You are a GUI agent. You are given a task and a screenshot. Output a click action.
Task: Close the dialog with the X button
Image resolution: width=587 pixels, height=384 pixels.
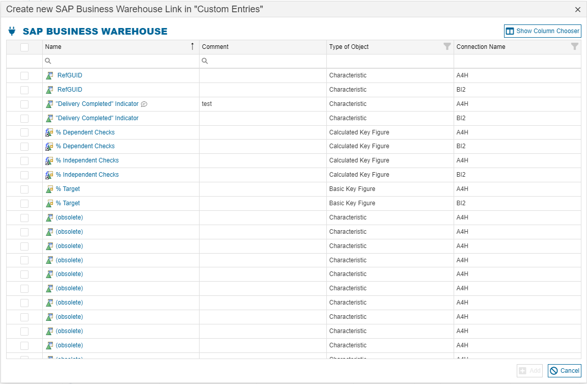click(x=578, y=10)
